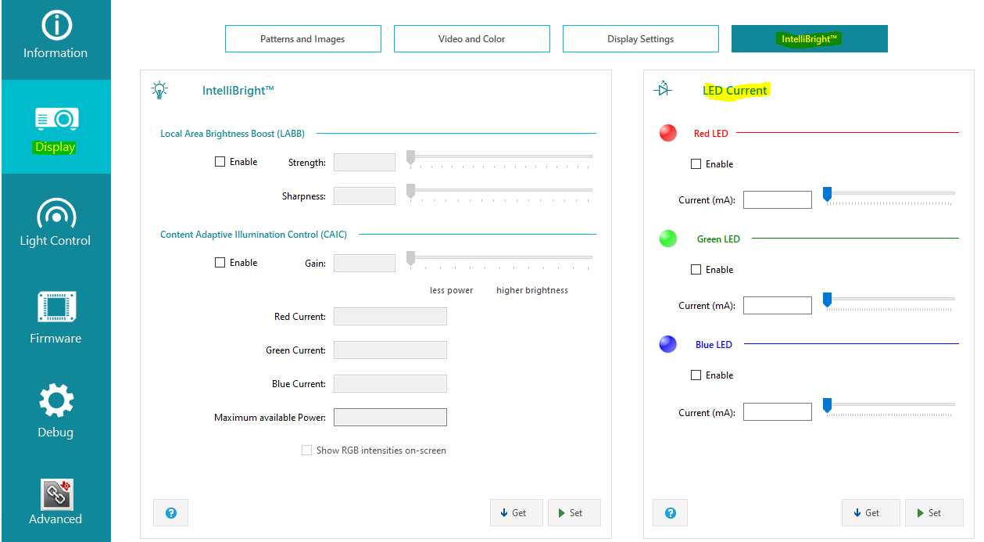984x542 pixels.
Task: Click the Maximum available Power field
Action: (390, 418)
